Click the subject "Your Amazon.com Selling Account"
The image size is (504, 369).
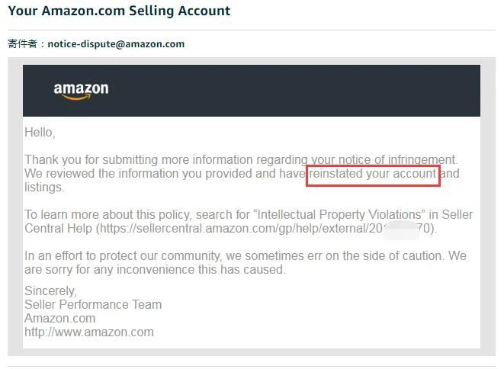click(119, 11)
